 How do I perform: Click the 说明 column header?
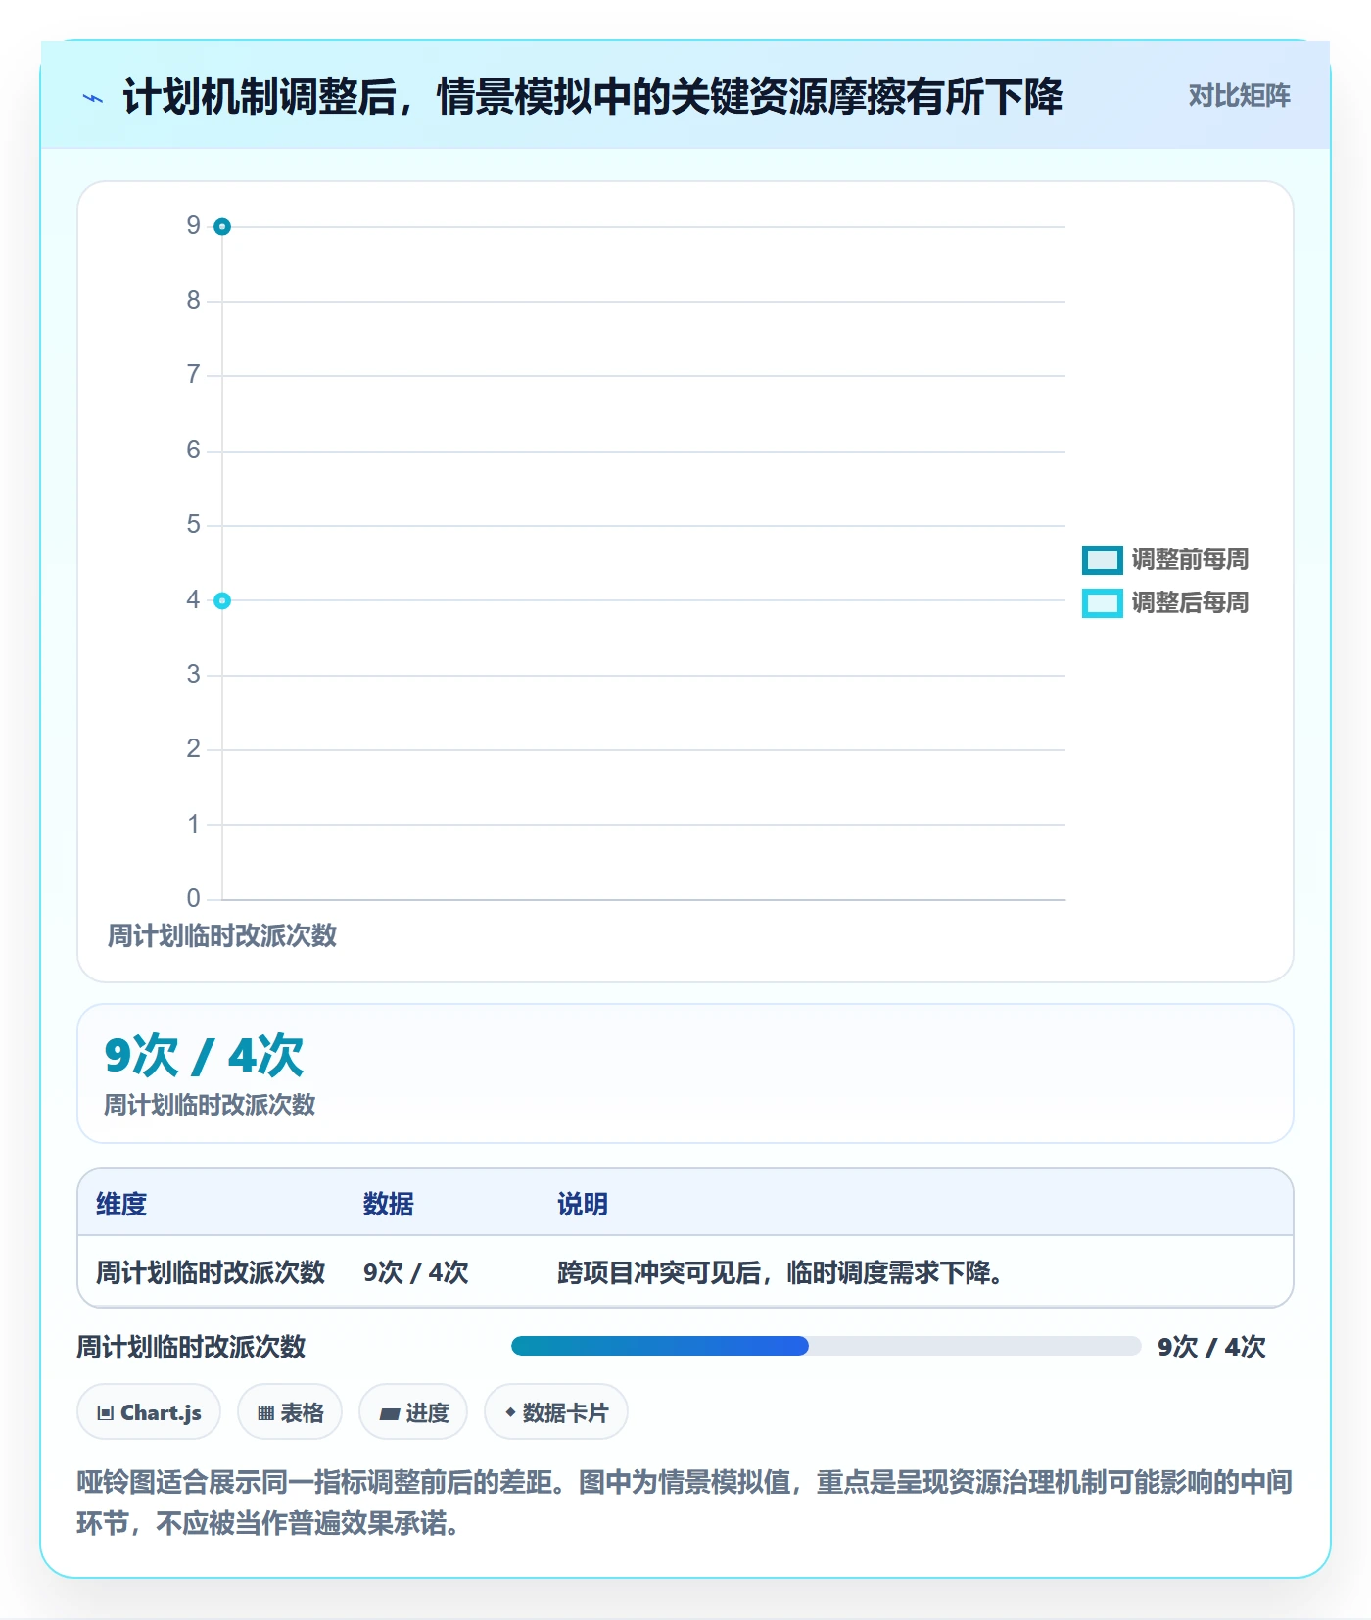pyautogui.click(x=583, y=1204)
